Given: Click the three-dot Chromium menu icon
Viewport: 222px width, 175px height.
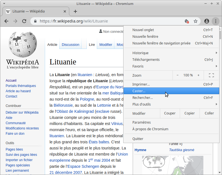Looking at the screenshot, I should pyautogui.click(x=215, y=21).
